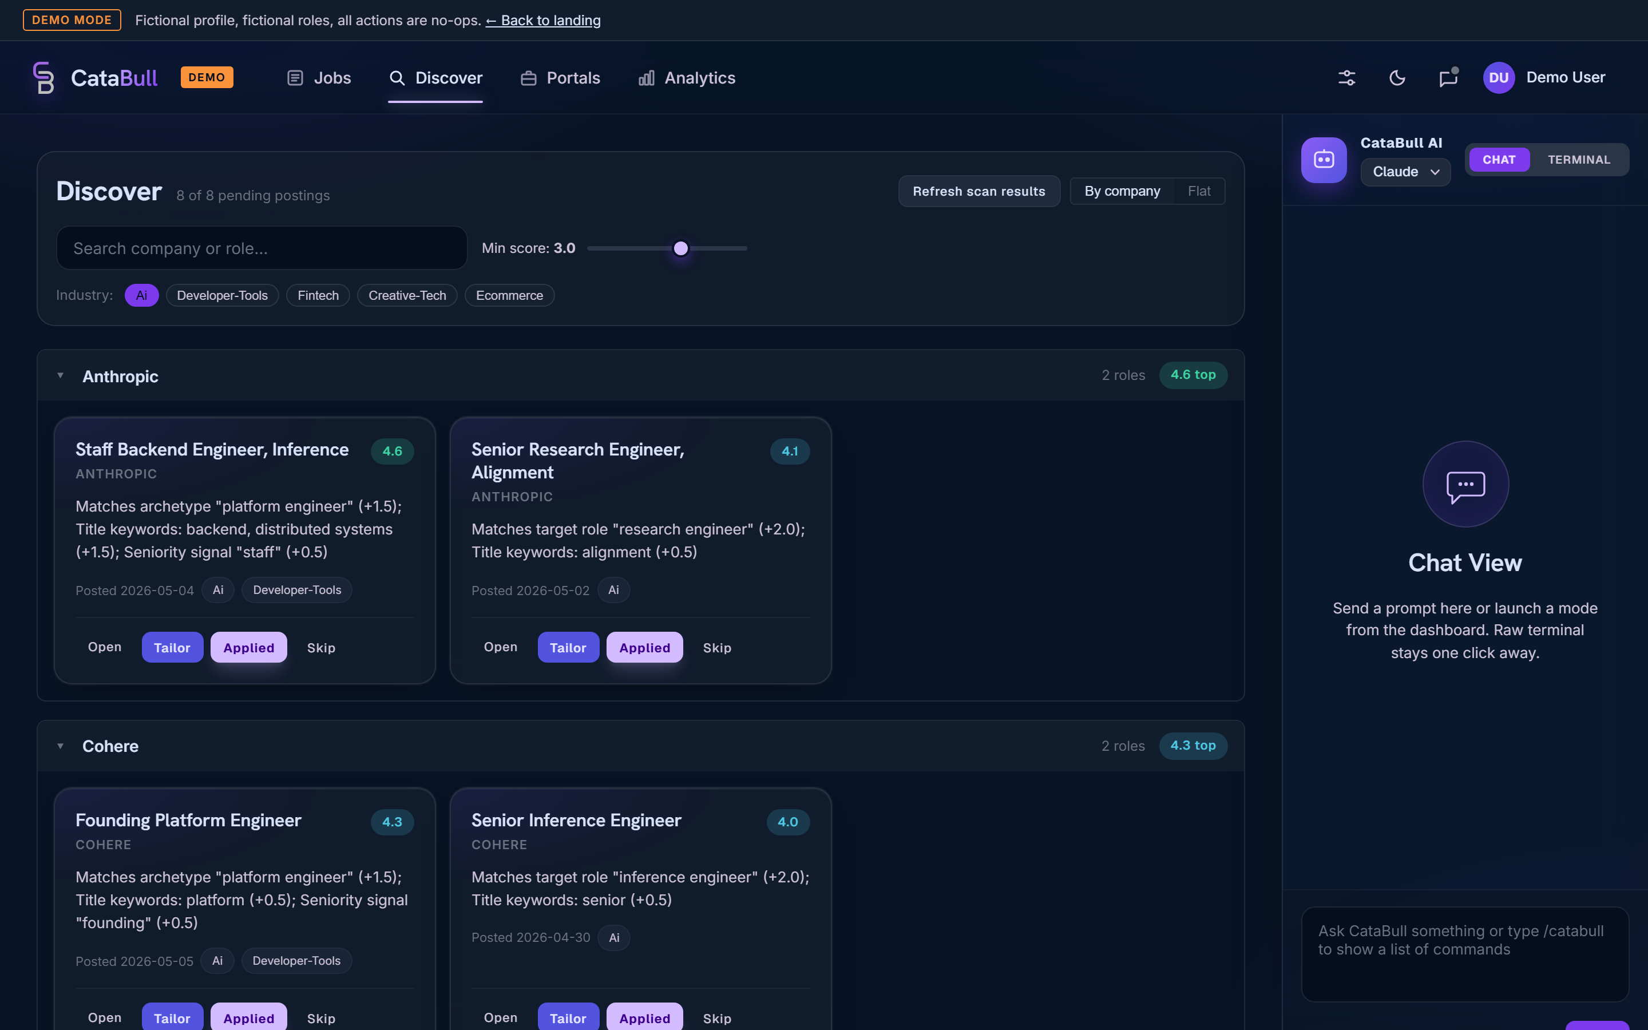Click the 4.3 top score badge
Viewport: 1648px width, 1030px height.
point(1193,746)
